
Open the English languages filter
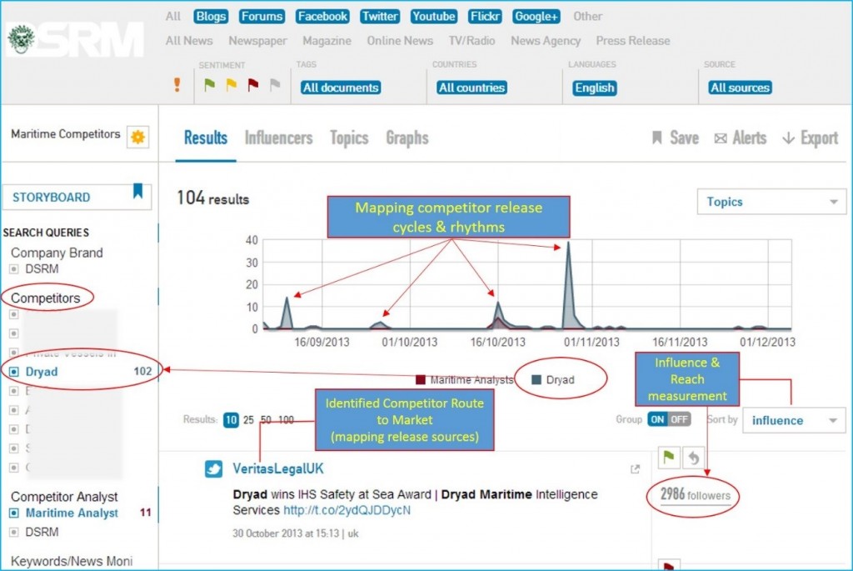[x=595, y=88]
